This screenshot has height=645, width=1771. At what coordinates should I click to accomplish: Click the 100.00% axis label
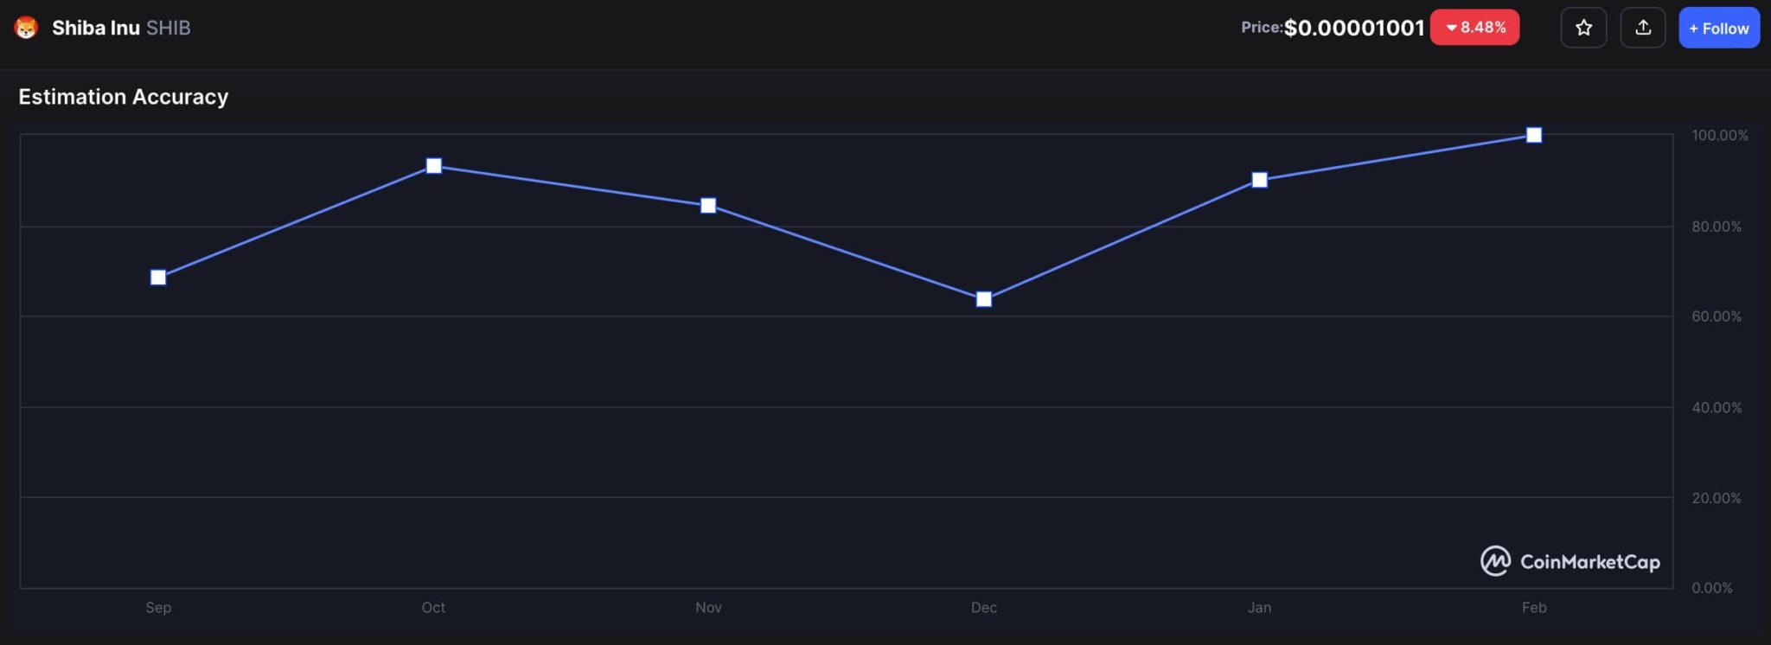point(1720,136)
